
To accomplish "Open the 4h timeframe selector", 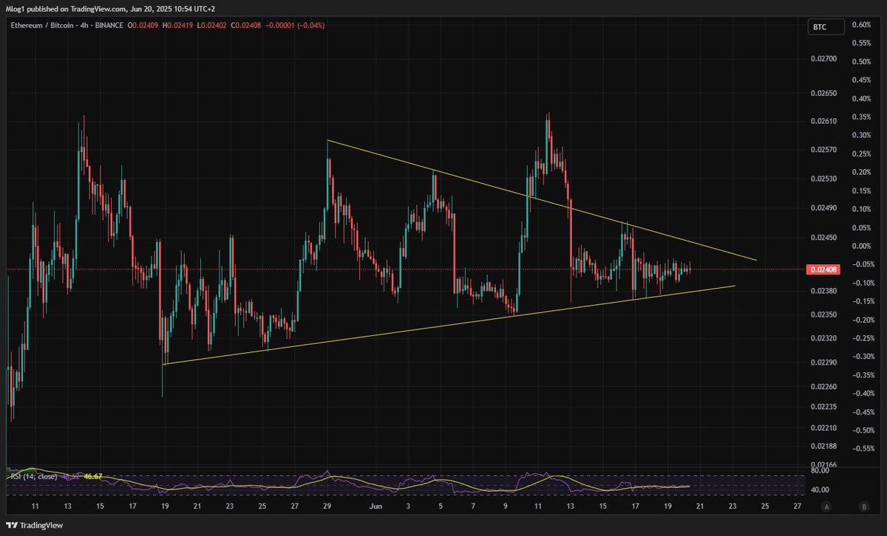I will (84, 24).
